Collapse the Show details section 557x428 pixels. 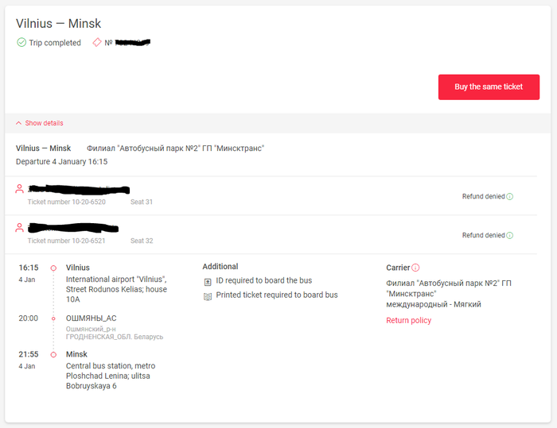coord(44,123)
